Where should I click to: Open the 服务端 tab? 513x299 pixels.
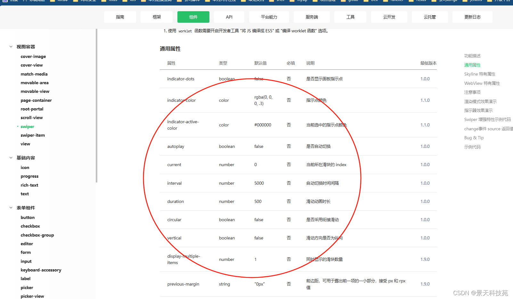coord(312,17)
